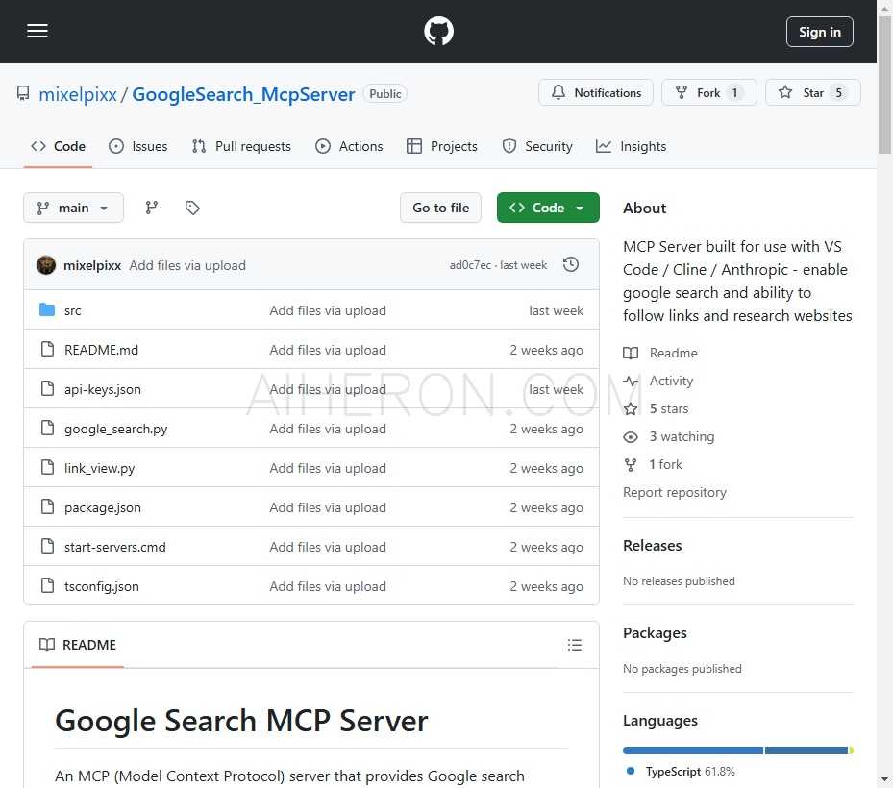Open google_search.py file
The width and height of the screenshot is (893, 788).
(x=115, y=429)
